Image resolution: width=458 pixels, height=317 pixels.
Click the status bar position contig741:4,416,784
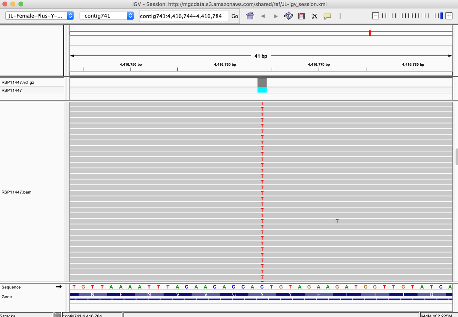[x=82, y=315]
